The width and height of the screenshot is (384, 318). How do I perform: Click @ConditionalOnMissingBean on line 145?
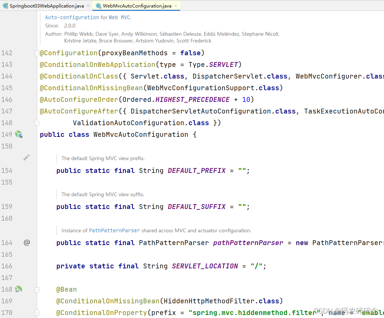[x=91, y=88]
